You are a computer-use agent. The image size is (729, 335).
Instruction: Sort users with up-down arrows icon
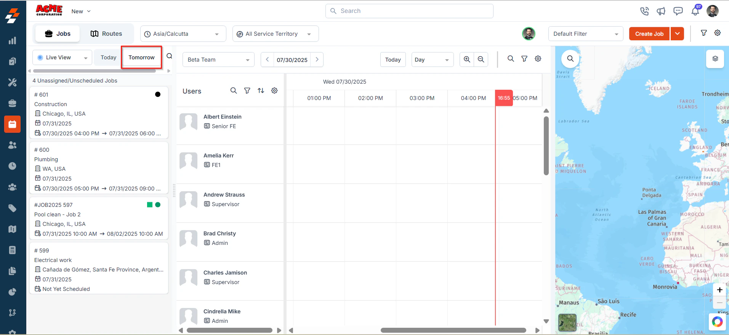pos(261,90)
